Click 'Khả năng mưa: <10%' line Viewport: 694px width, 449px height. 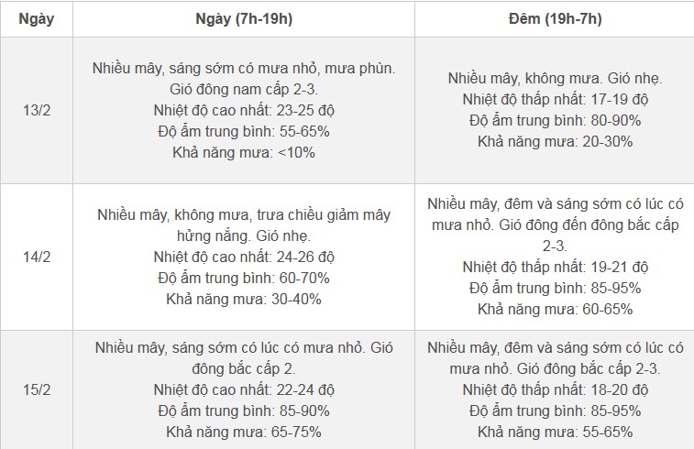(243, 152)
